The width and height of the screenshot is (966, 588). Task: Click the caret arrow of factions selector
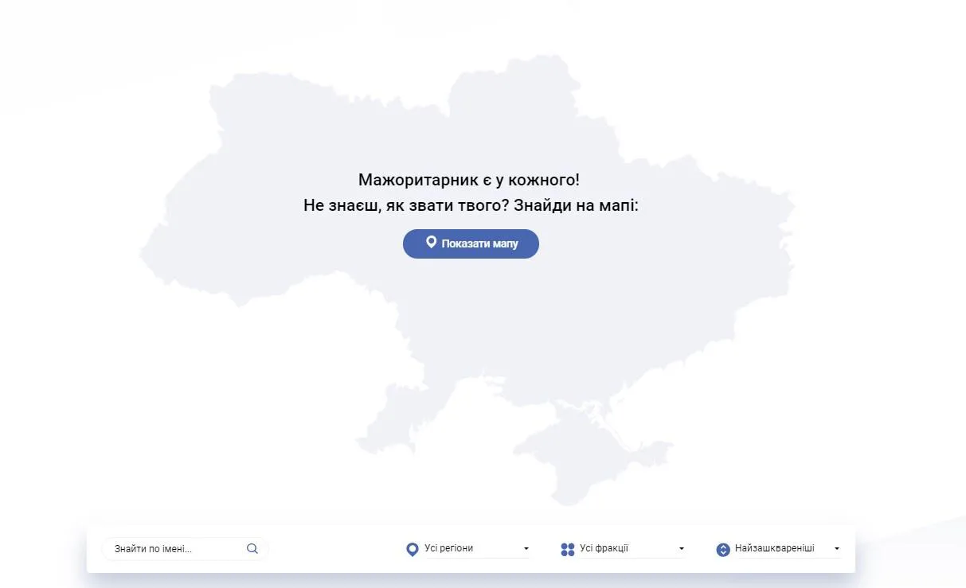point(682,549)
